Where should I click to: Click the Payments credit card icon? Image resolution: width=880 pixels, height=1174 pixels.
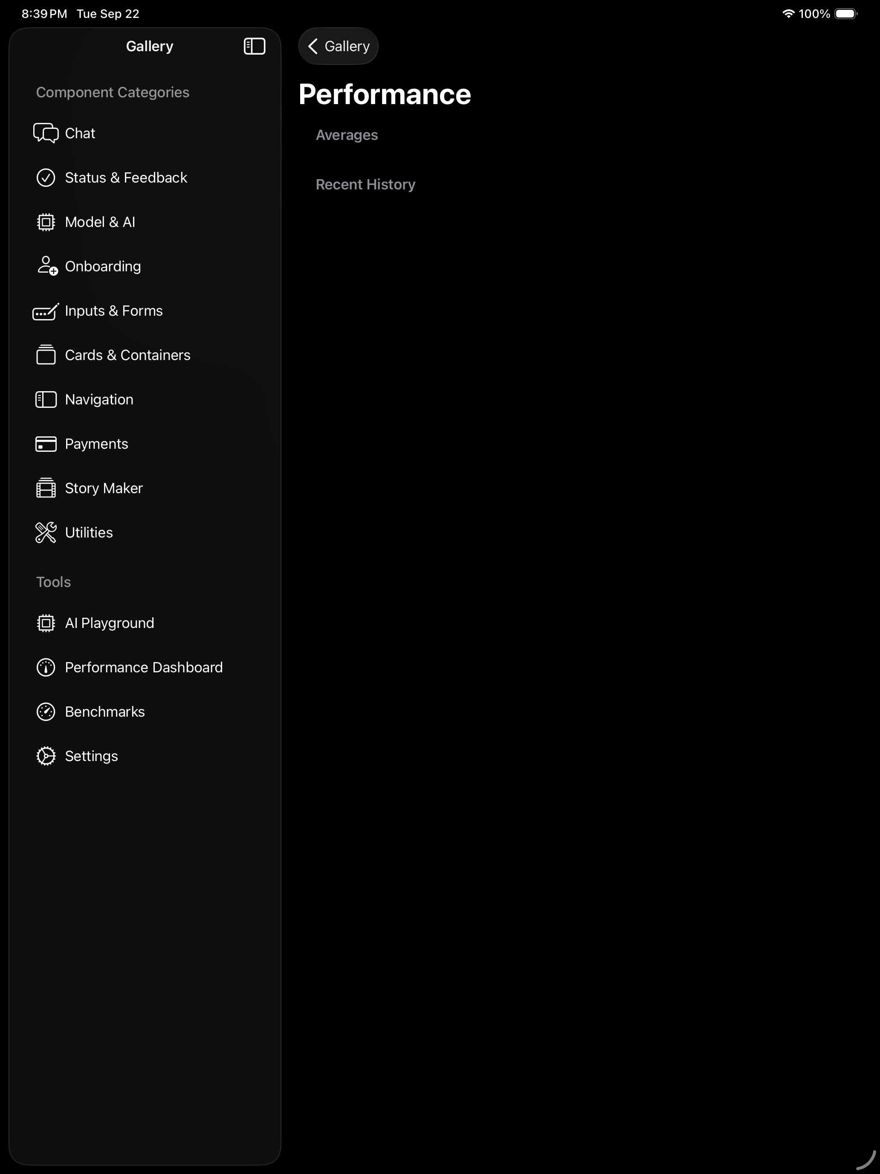pos(46,444)
